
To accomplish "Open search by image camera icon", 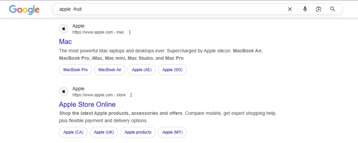I will (318, 9).
